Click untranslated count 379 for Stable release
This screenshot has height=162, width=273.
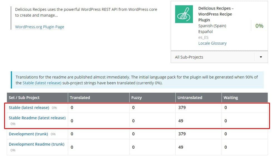click(x=182, y=108)
